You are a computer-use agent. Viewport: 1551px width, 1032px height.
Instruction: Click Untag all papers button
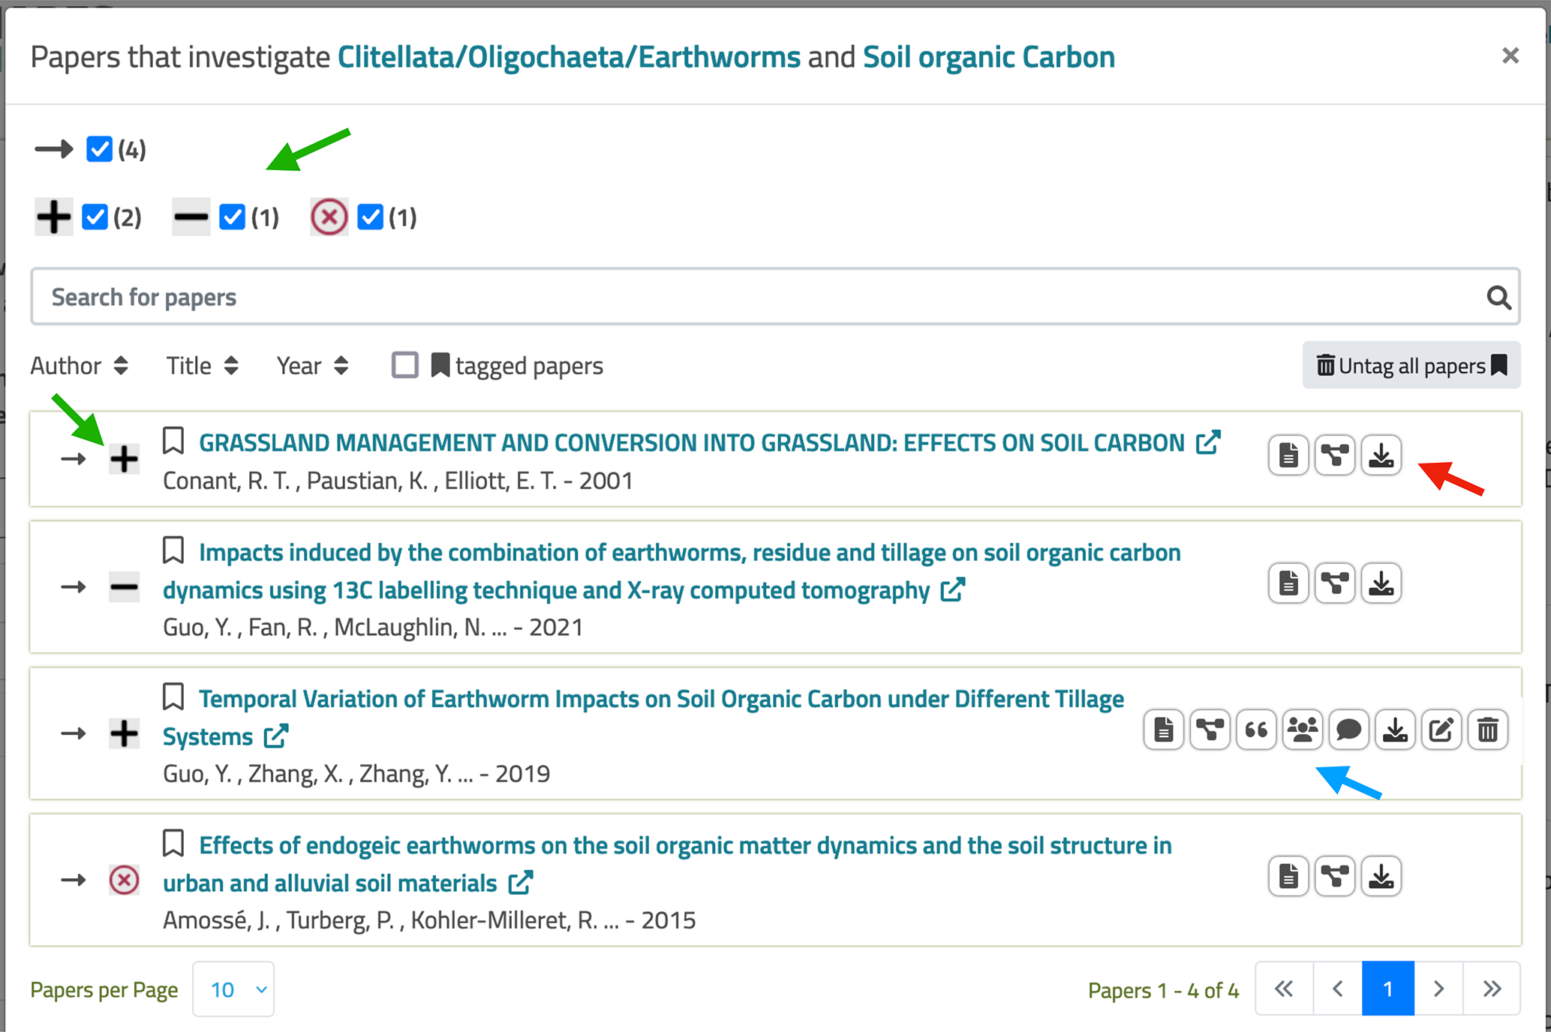coord(1411,366)
